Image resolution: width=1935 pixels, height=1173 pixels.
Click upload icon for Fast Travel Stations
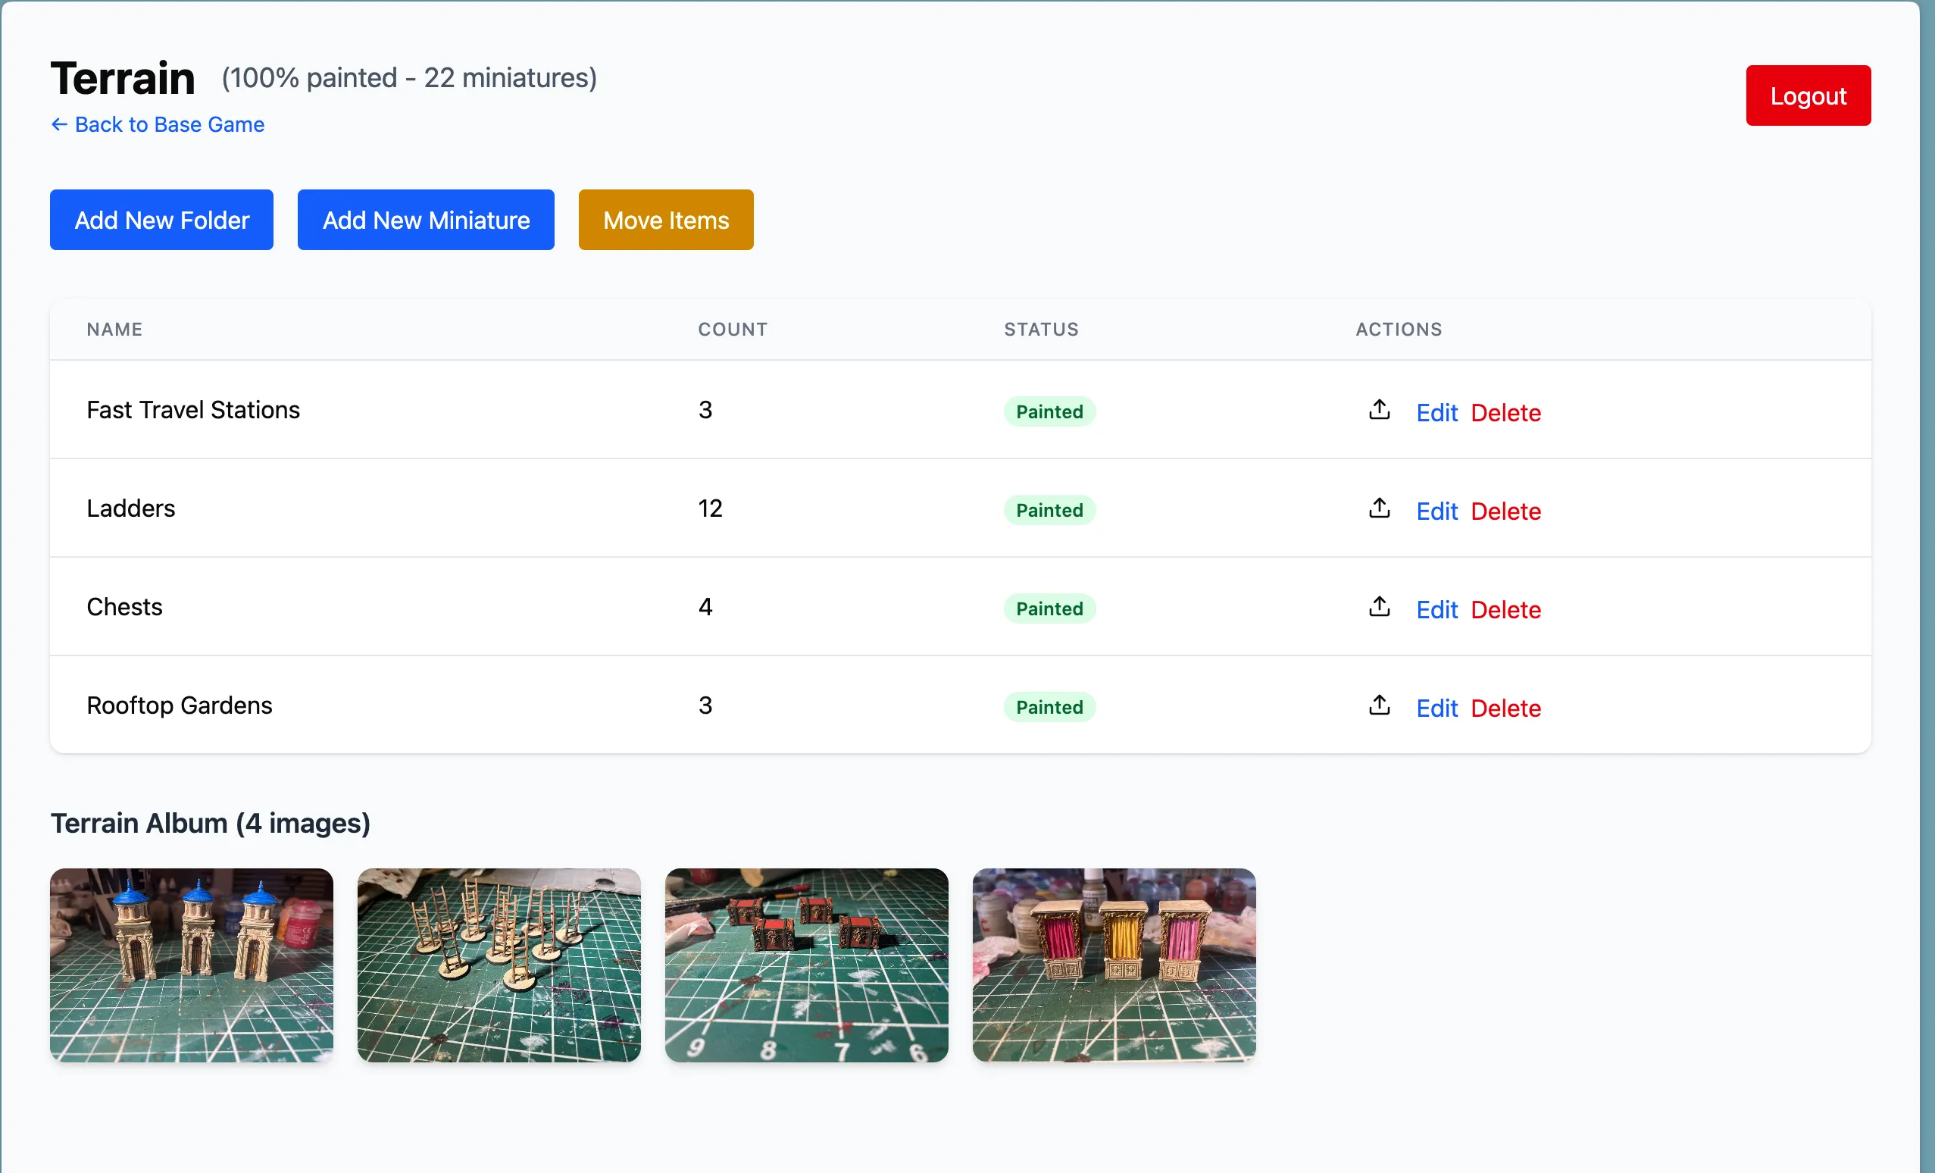1379,410
